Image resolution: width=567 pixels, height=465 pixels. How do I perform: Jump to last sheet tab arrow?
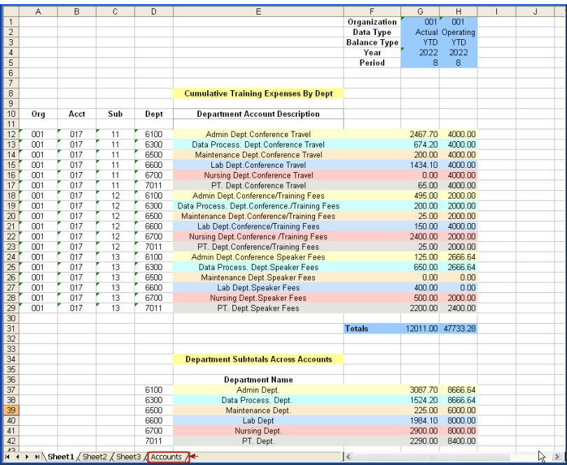tap(37, 457)
